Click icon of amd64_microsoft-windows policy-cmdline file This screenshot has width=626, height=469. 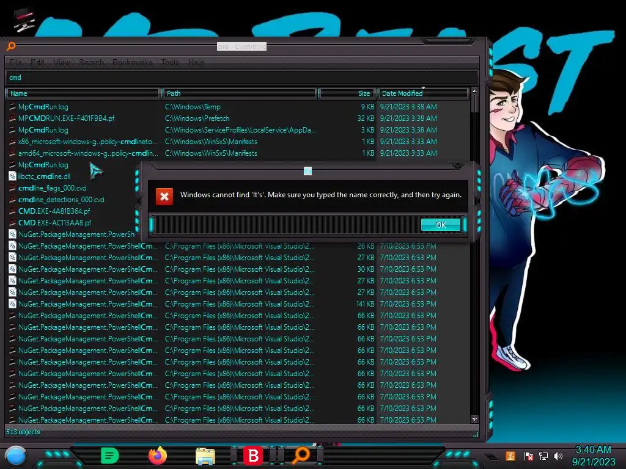click(x=12, y=153)
